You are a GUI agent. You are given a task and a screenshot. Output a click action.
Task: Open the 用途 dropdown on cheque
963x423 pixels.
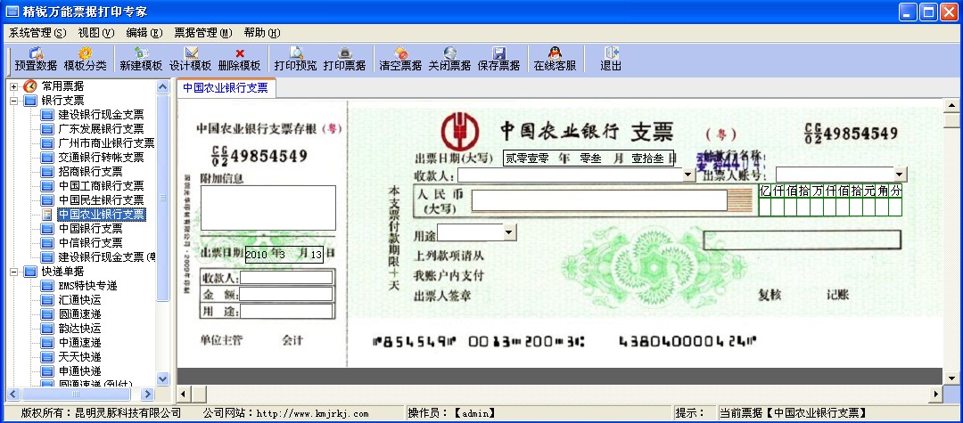509,232
